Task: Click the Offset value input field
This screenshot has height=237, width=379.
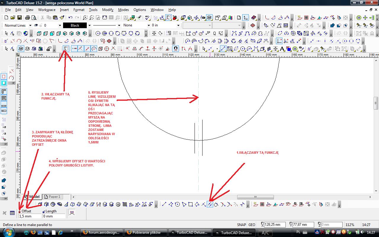Action: click(x=30, y=216)
